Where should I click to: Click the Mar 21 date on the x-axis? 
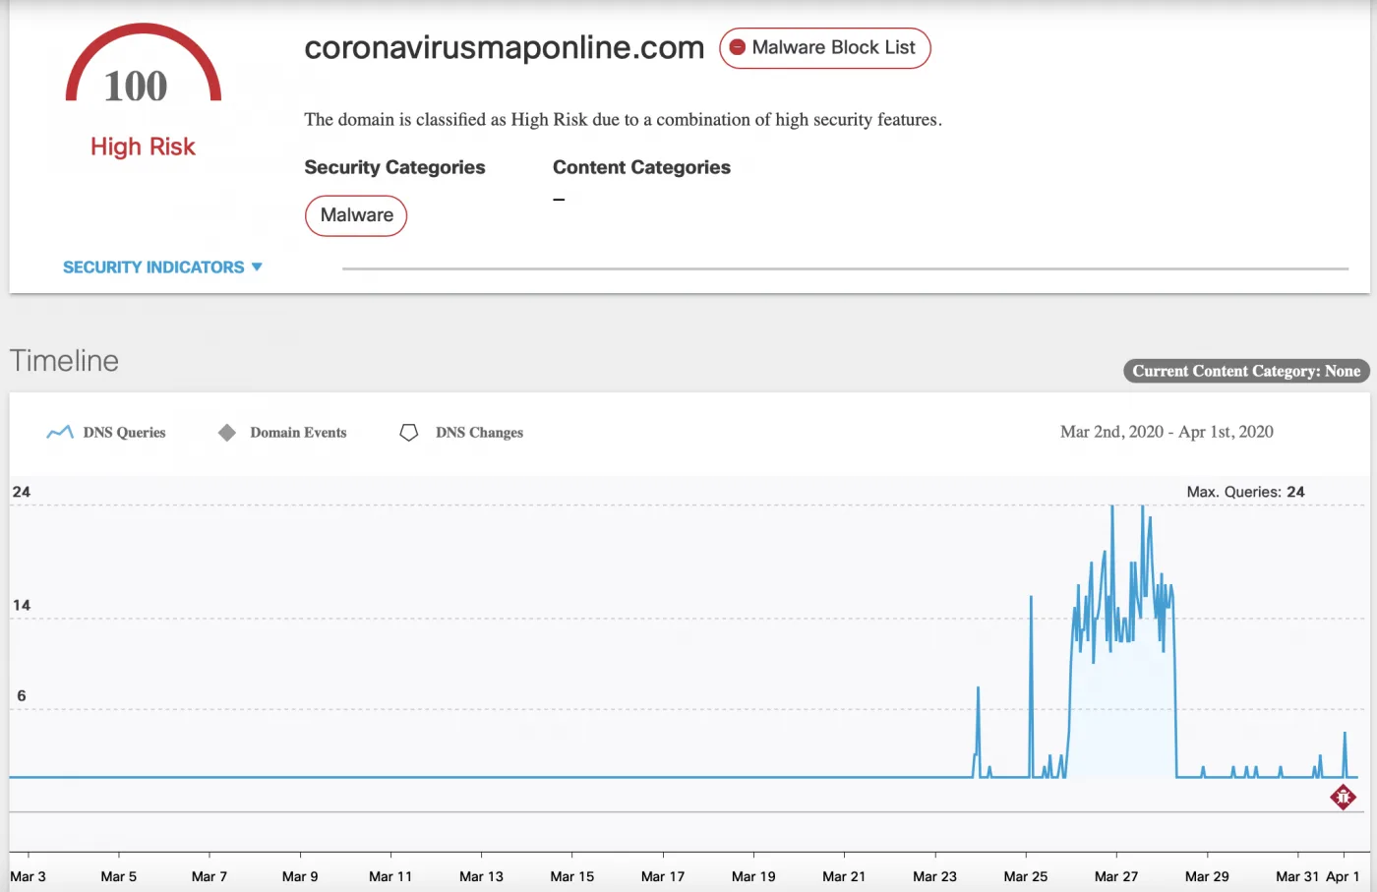click(844, 876)
